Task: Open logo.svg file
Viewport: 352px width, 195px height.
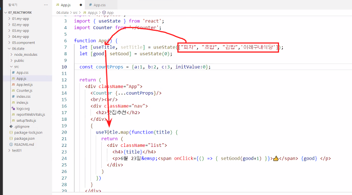Action: point(23,109)
